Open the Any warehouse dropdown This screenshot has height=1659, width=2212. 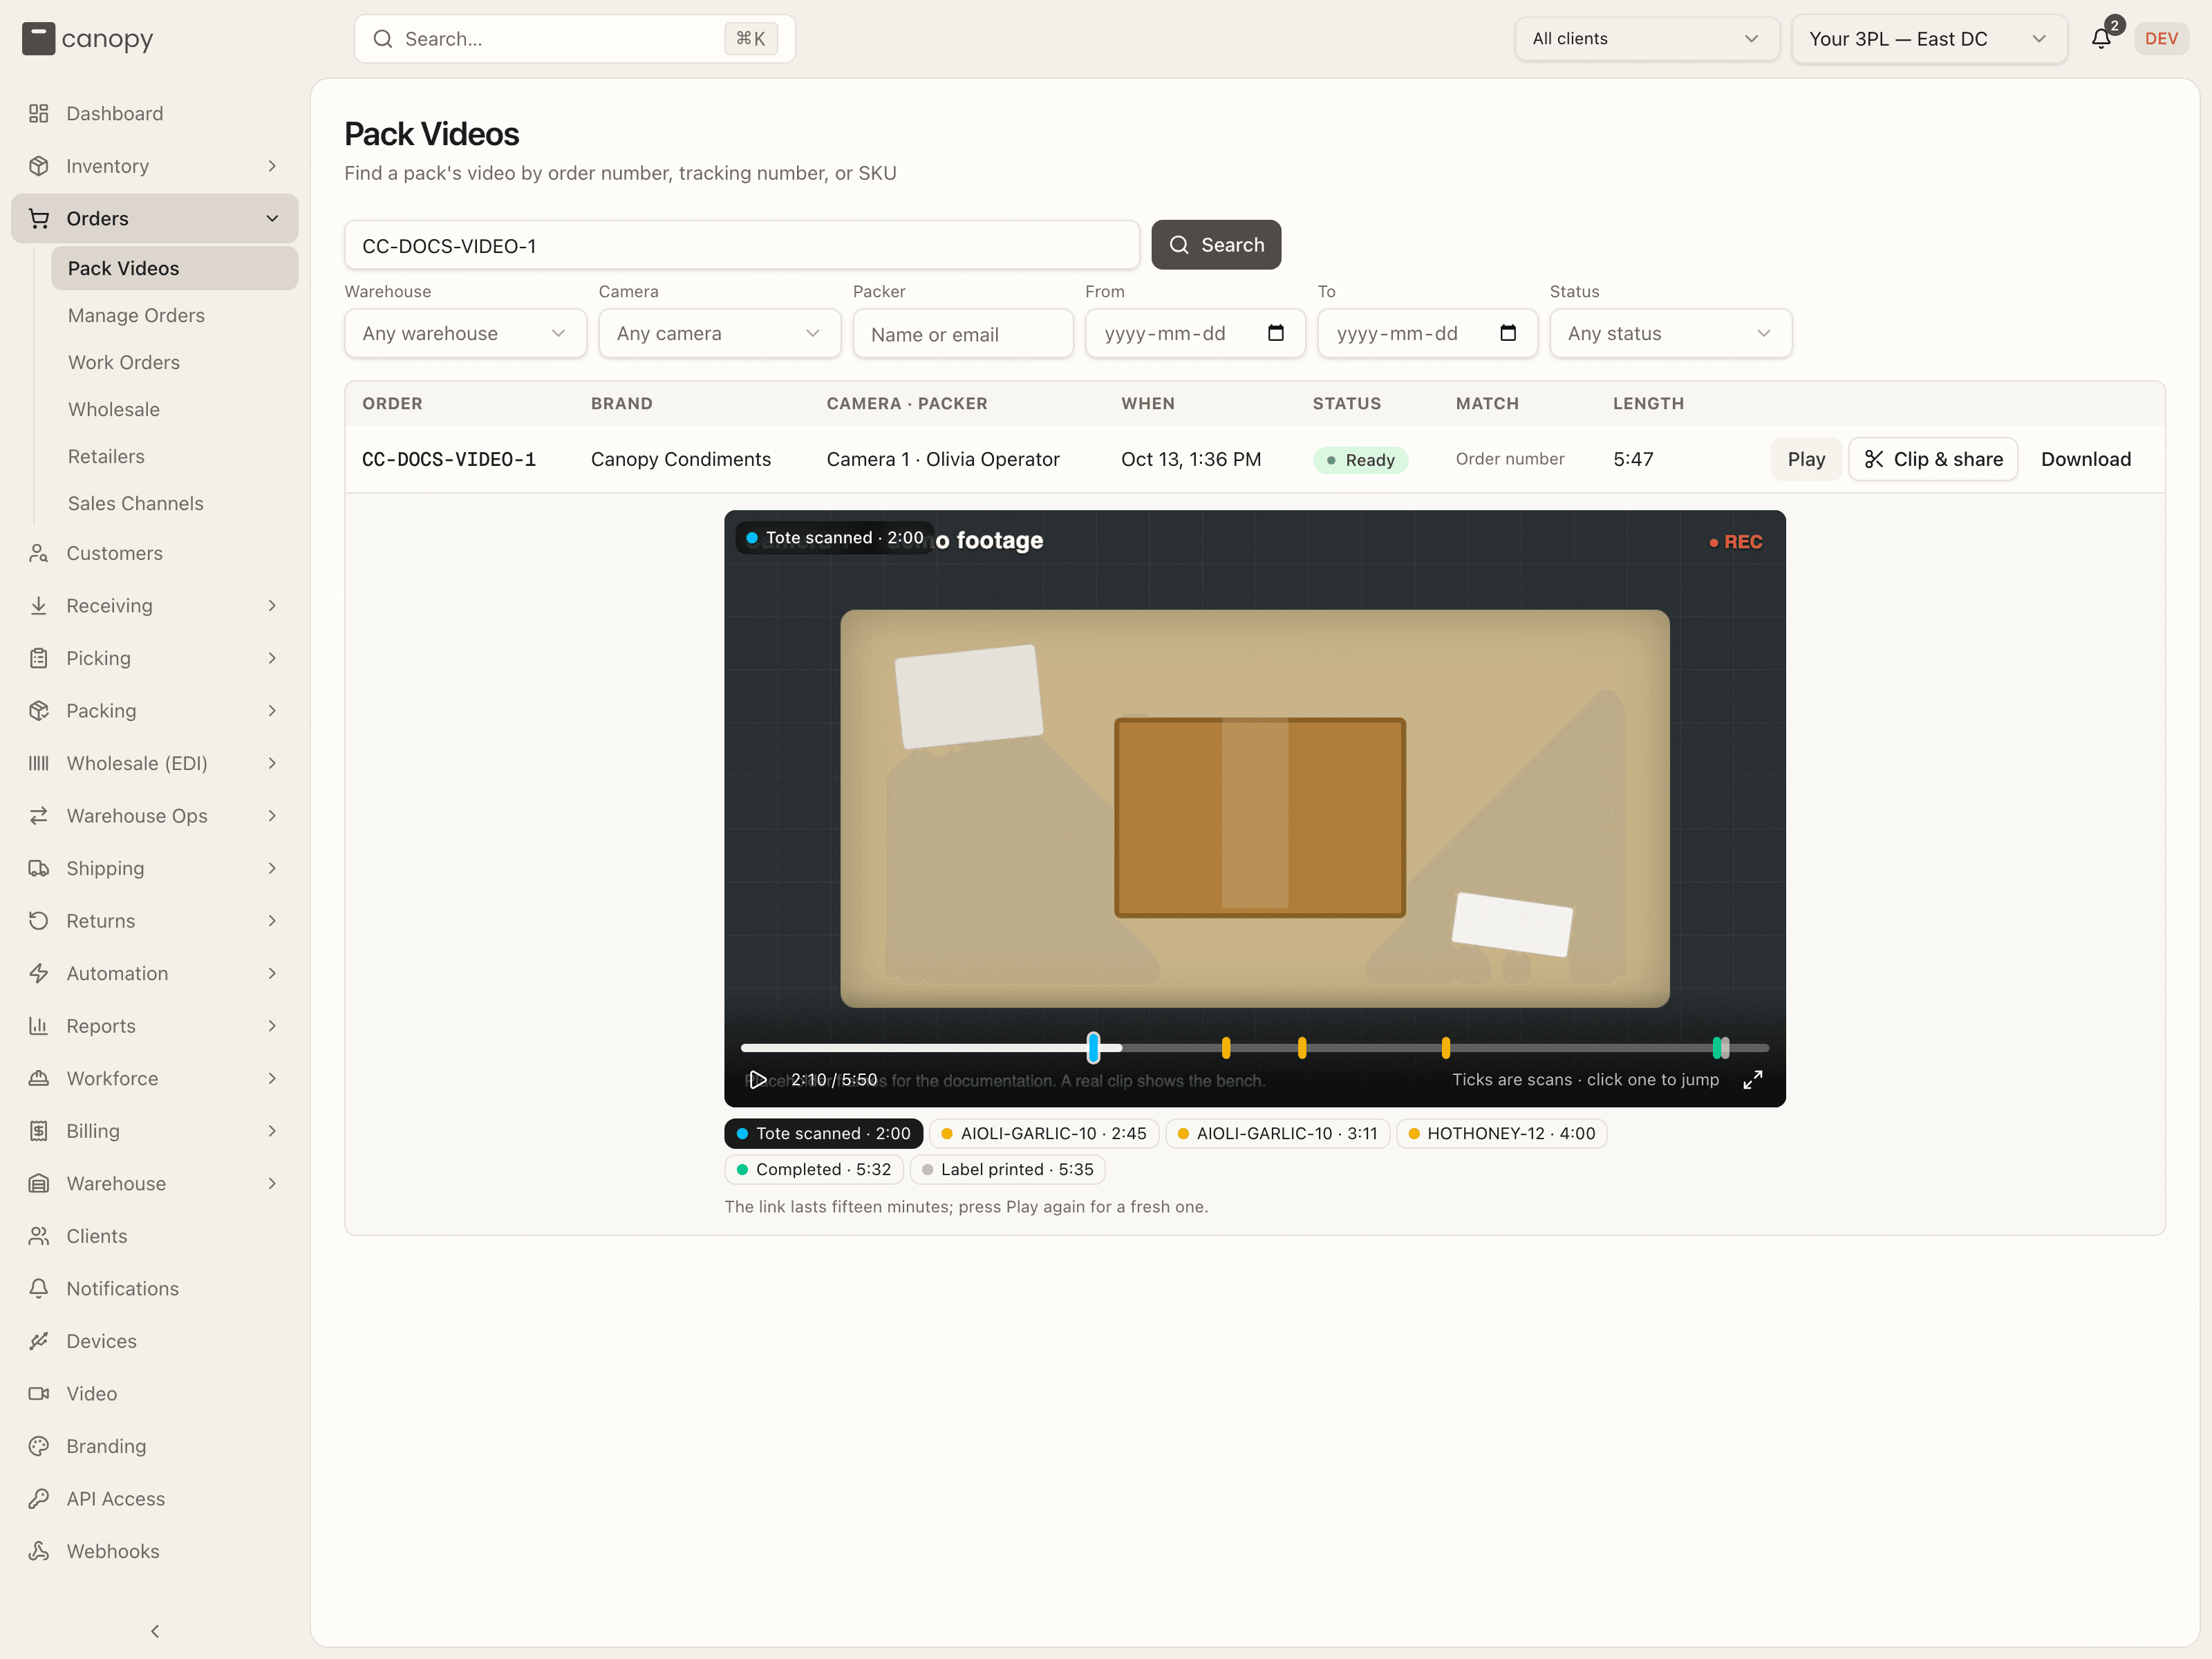point(465,333)
